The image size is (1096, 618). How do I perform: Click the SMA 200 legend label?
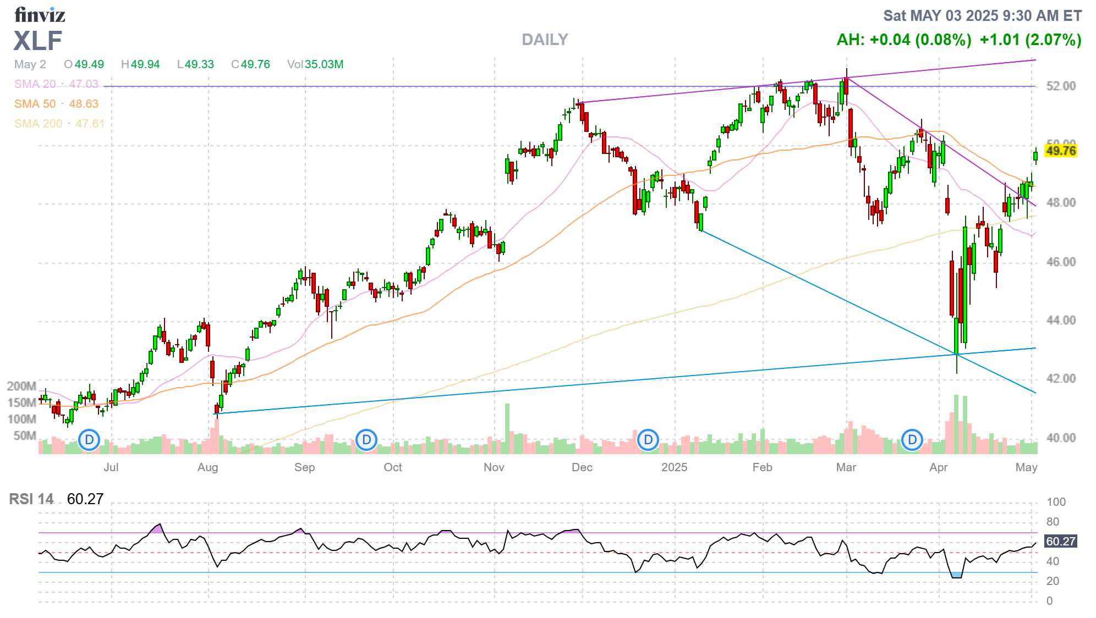(38, 124)
